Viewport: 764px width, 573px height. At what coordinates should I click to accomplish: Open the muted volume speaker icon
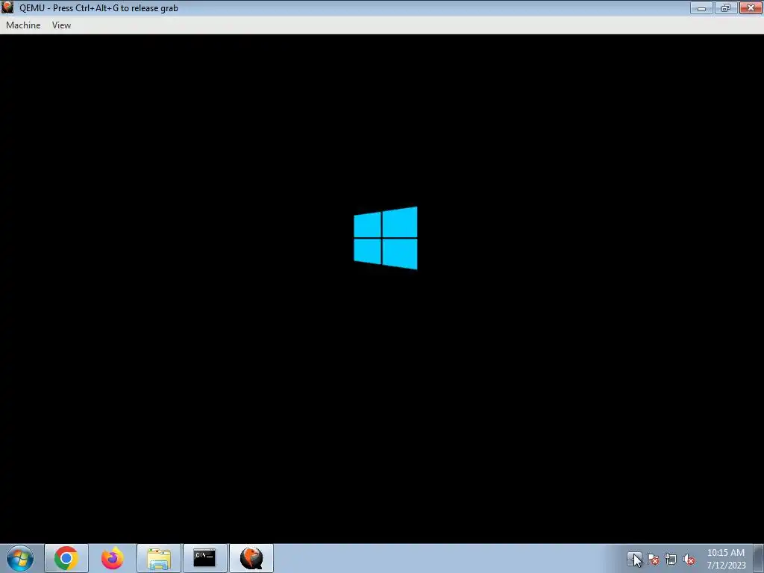click(689, 559)
